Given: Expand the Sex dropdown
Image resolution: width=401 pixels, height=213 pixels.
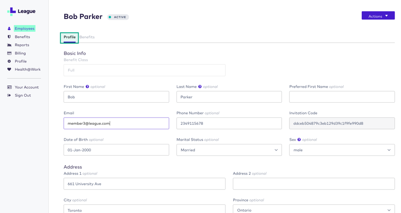Looking at the screenshot, I should [342, 150].
